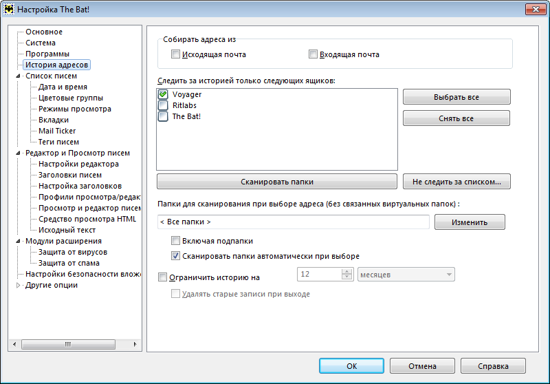Viewport: 550px width, 384px height.
Task: Select the Список писем tree item
Action: [51, 76]
